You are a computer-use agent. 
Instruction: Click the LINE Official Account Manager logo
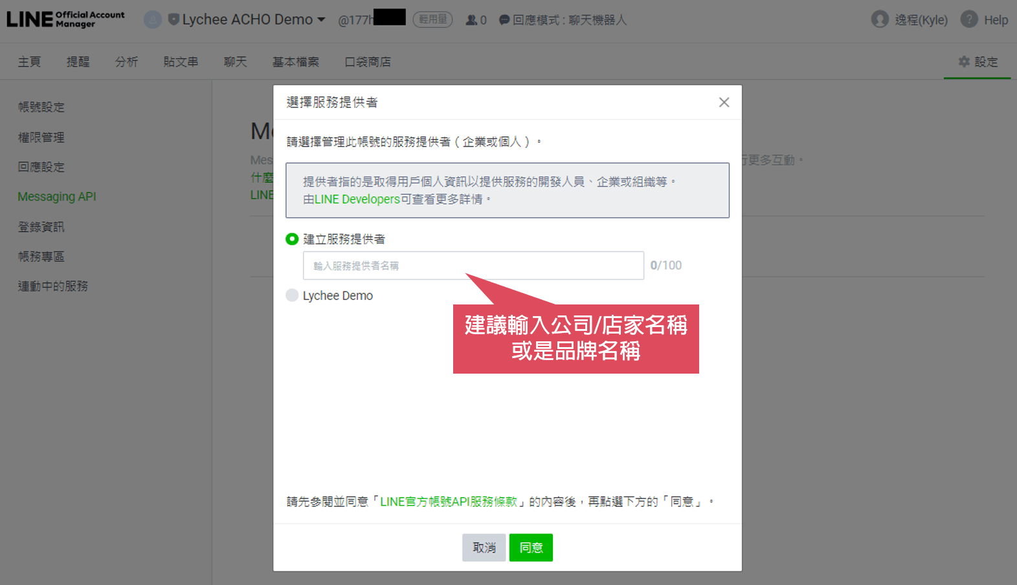[x=65, y=19]
